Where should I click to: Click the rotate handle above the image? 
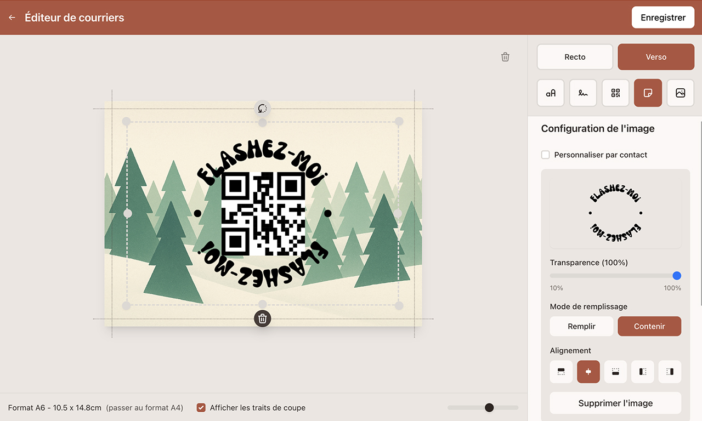click(263, 109)
